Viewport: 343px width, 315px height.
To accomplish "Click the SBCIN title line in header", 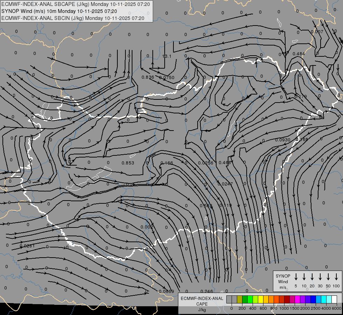I will pyautogui.click(x=73, y=18).
